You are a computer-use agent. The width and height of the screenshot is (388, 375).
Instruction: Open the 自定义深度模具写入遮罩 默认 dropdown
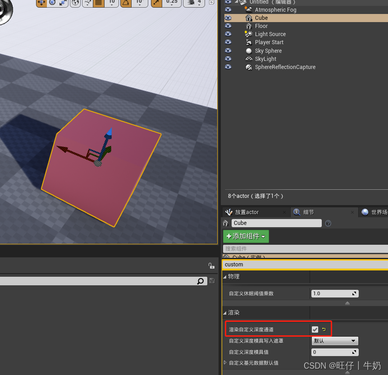coord(335,341)
